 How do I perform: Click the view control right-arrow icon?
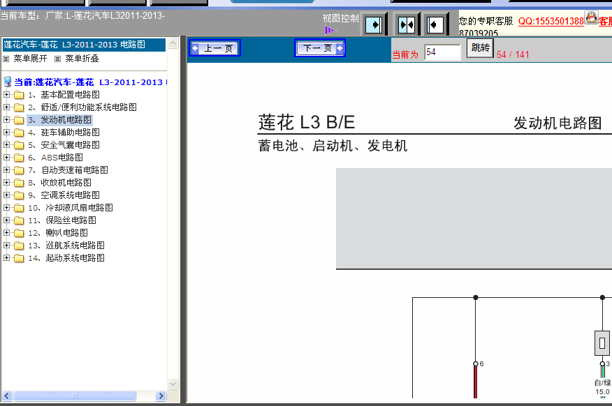click(x=374, y=25)
